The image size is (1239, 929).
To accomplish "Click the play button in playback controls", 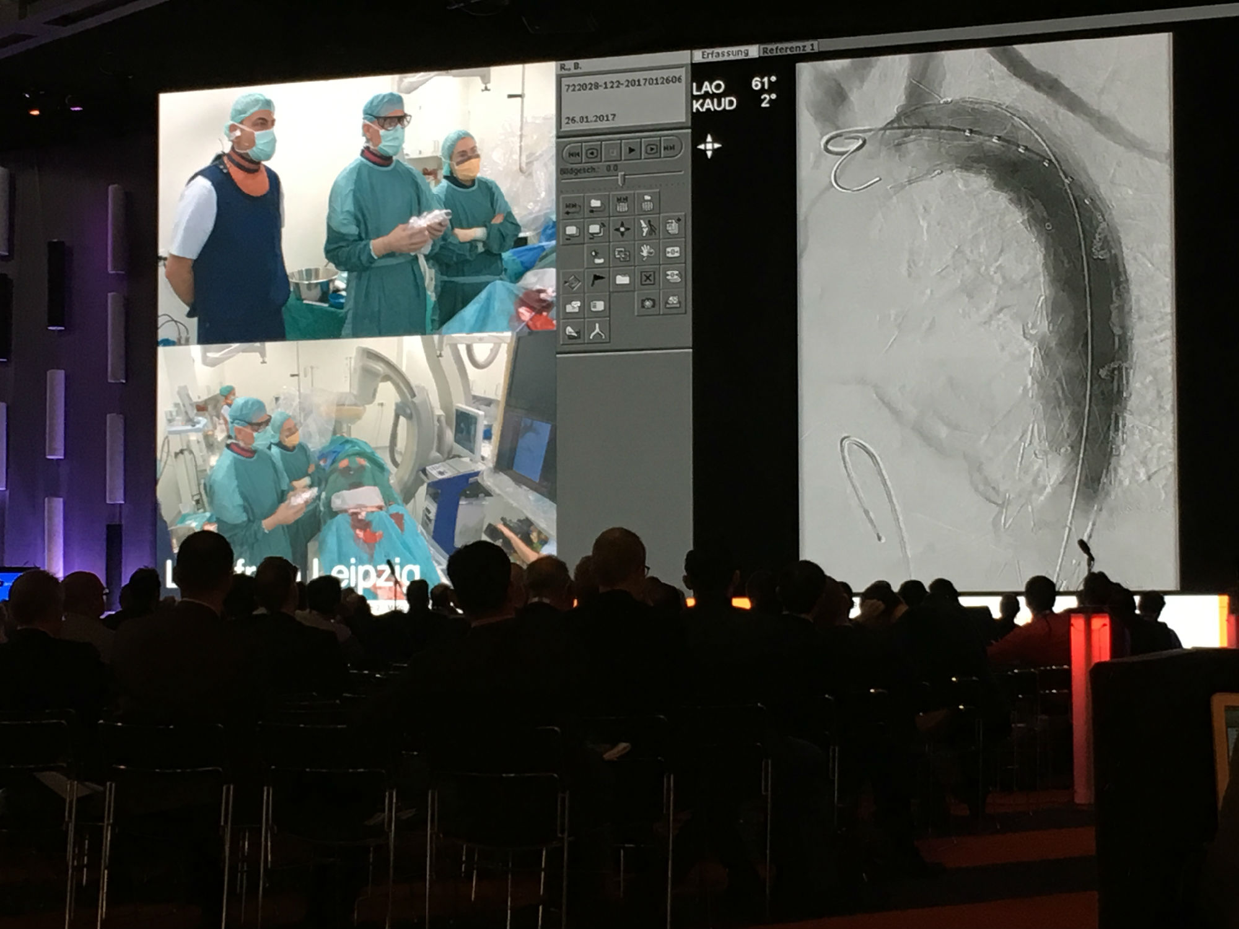I will point(631,150).
